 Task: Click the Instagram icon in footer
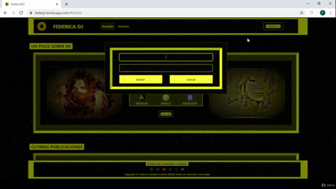point(176,169)
